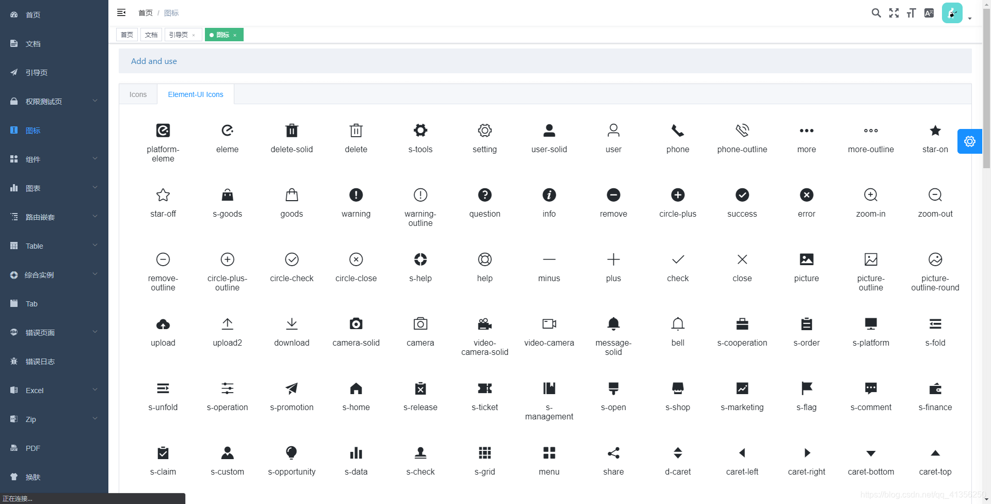Image resolution: width=991 pixels, height=504 pixels.
Task: Select the s-finance wallet icon
Action: tap(935, 388)
